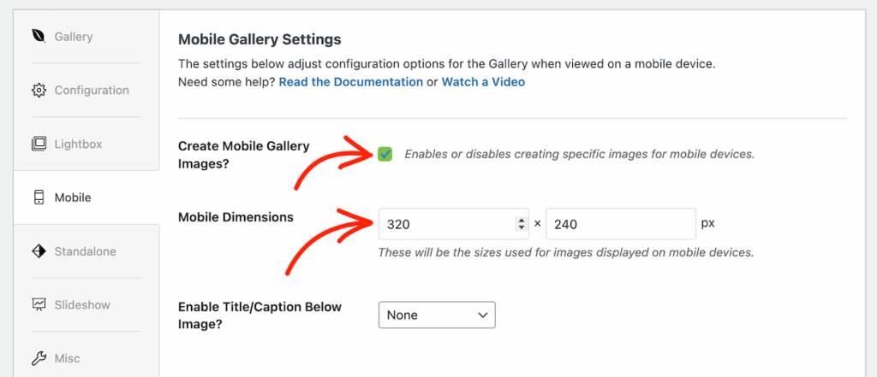Open the Slideshow settings tab
877x377 pixels.
[82, 305]
